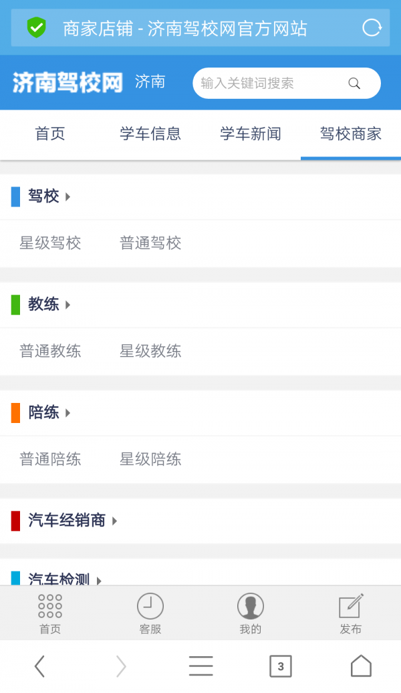The image size is (401, 693).
Task: Tap the magnifier icon to search
Action: [x=354, y=83]
